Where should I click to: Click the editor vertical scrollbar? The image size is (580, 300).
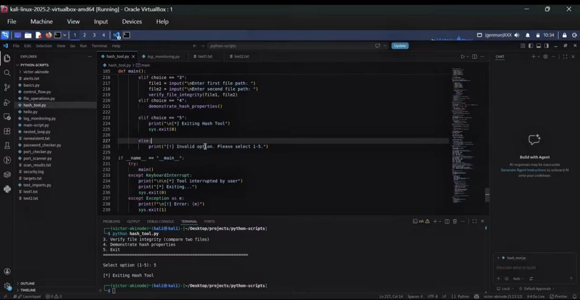coord(487,195)
